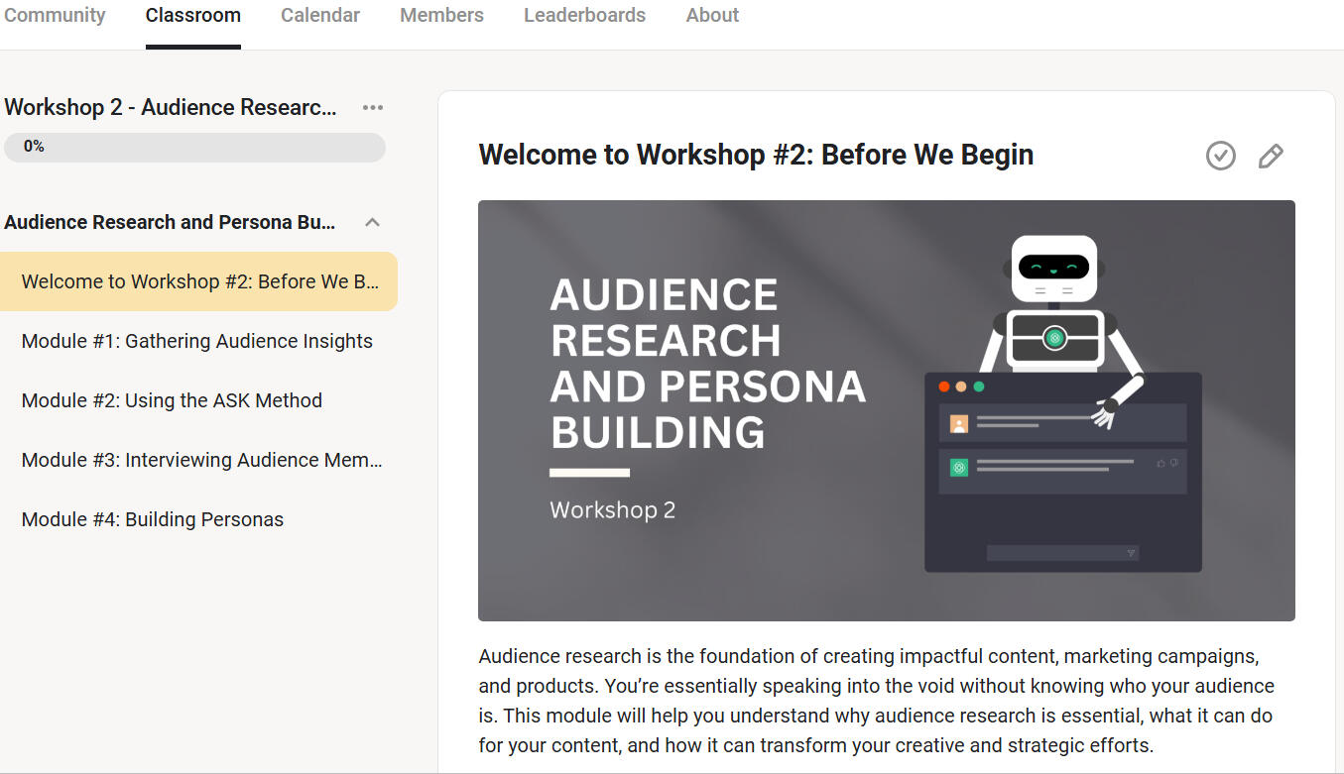This screenshot has width=1344, height=774.
Task: Click the audience research description paragraph
Action: (x=876, y=700)
